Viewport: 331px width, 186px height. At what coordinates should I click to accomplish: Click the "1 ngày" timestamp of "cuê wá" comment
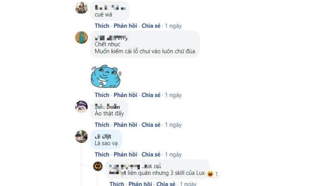coord(173,26)
